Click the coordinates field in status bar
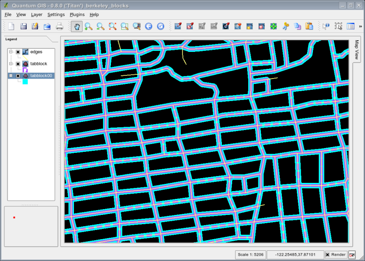This screenshot has width=365, height=261. (x=294, y=255)
